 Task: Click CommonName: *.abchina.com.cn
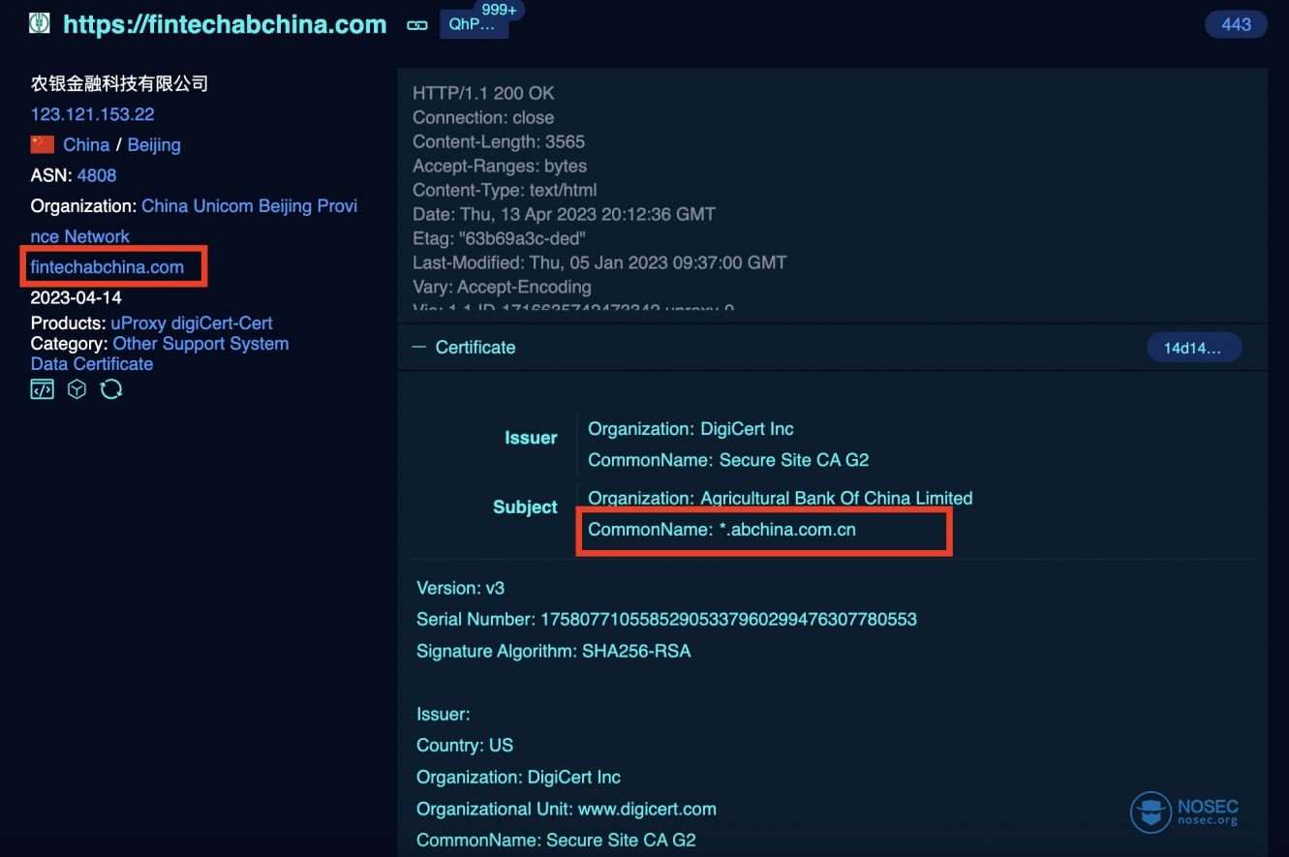tap(721, 530)
